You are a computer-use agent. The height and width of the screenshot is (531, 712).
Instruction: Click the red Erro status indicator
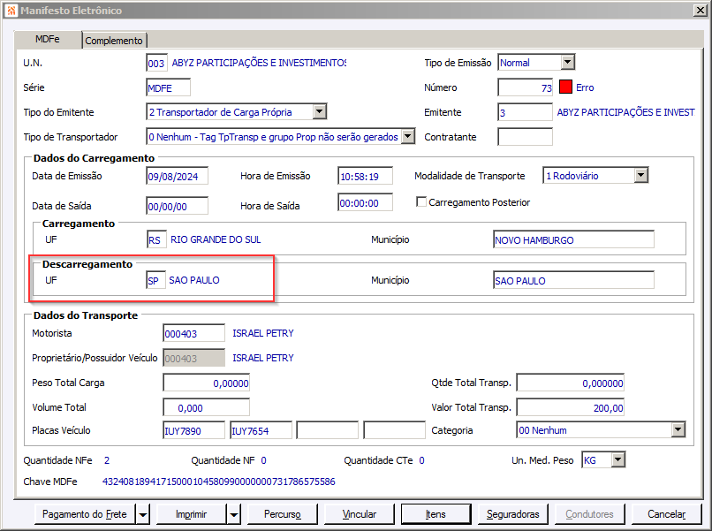565,87
